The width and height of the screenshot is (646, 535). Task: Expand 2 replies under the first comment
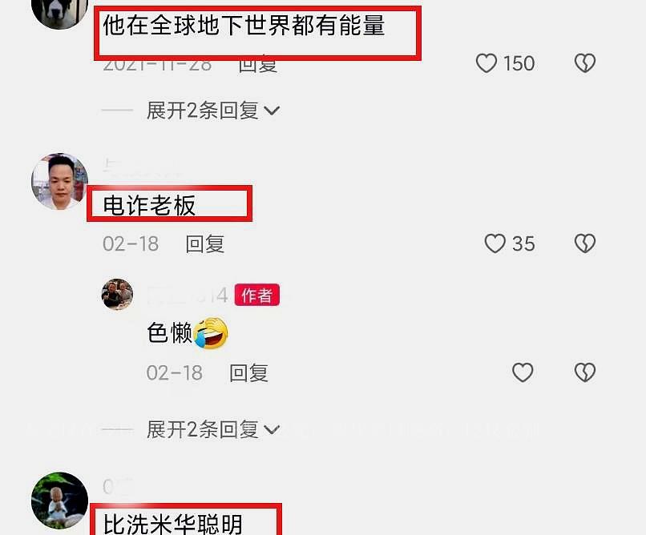click(213, 111)
